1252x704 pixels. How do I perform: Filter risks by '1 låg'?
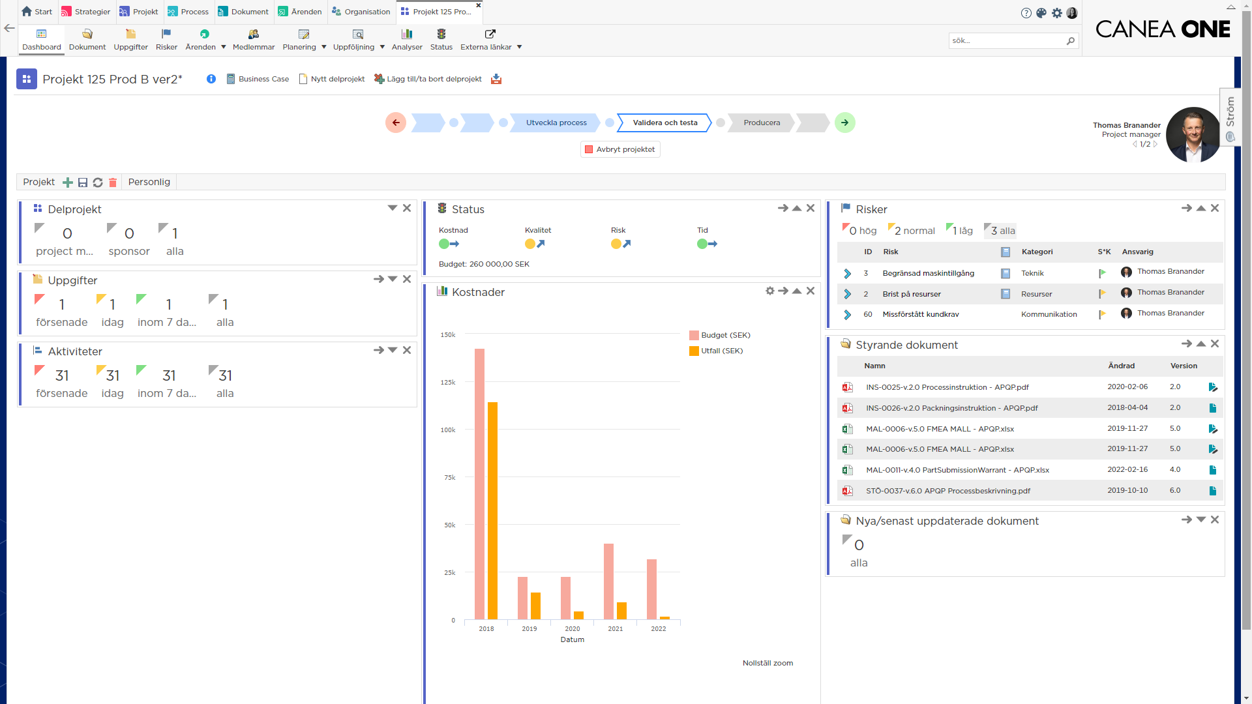[x=960, y=230]
